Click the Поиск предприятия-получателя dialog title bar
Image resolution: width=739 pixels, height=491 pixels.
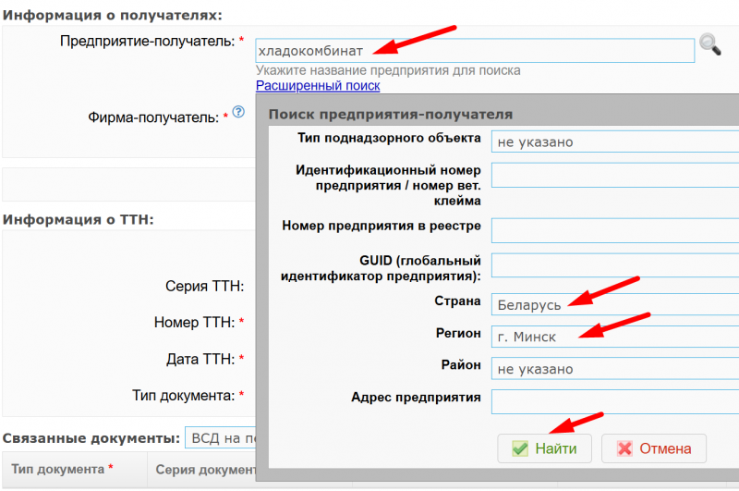click(x=499, y=115)
